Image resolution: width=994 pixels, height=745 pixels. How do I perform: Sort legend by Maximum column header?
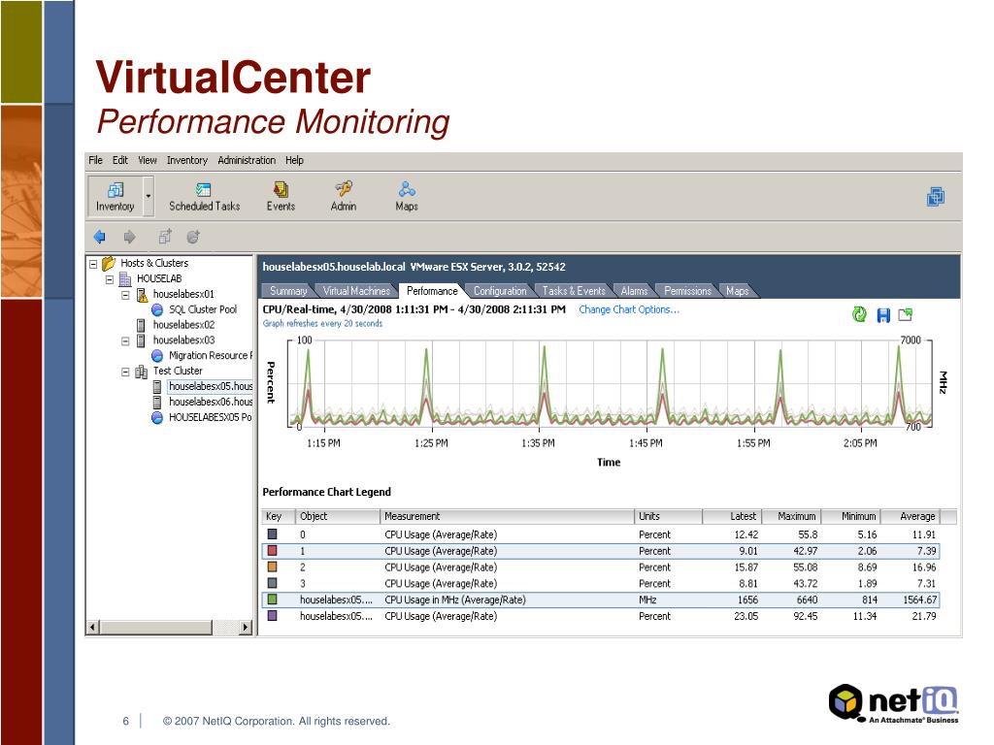[x=790, y=516]
